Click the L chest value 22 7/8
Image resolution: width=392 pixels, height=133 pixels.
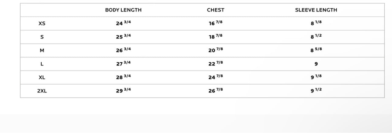[x=215, y=64]
